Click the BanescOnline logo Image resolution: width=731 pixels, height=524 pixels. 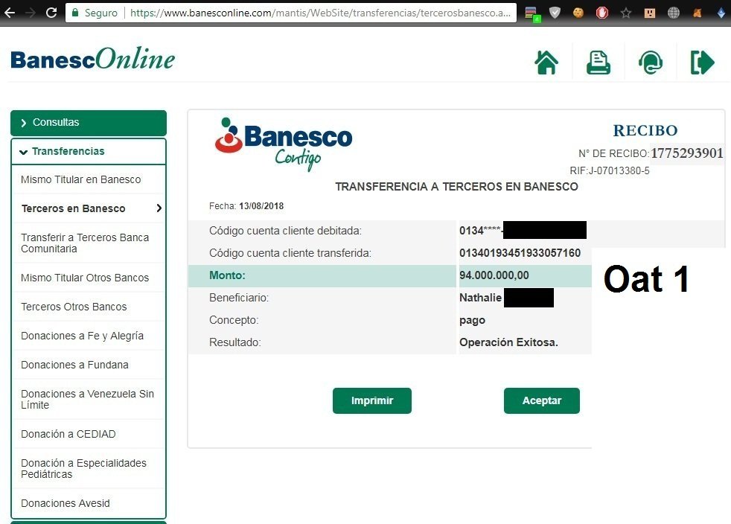click(93, 60)
